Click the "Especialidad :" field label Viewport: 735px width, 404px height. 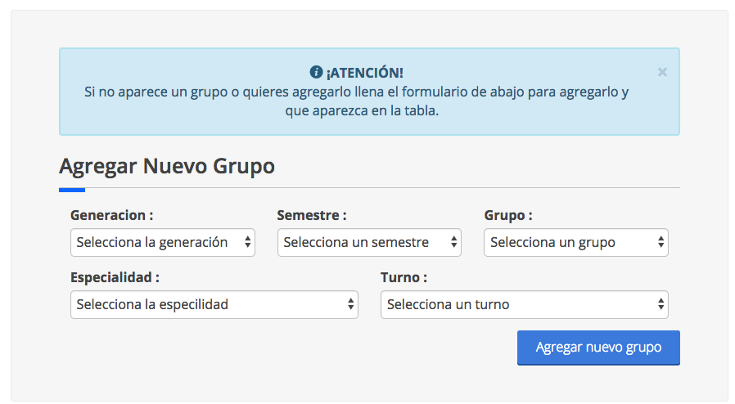[115, 277]
